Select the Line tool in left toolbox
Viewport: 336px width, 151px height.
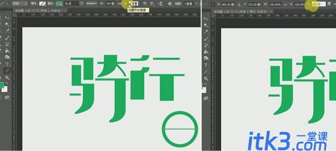tap(7, 70)
